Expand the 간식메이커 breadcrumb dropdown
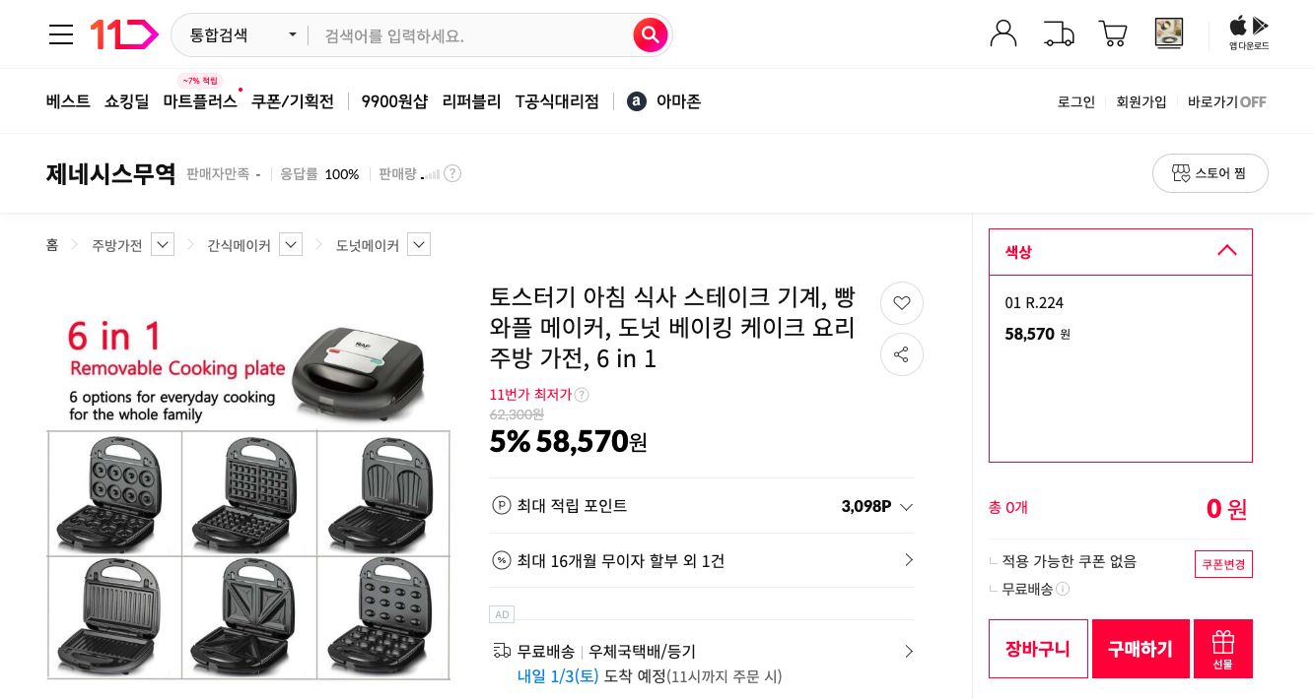This screenshot has height=699, width=1314. 291,244
